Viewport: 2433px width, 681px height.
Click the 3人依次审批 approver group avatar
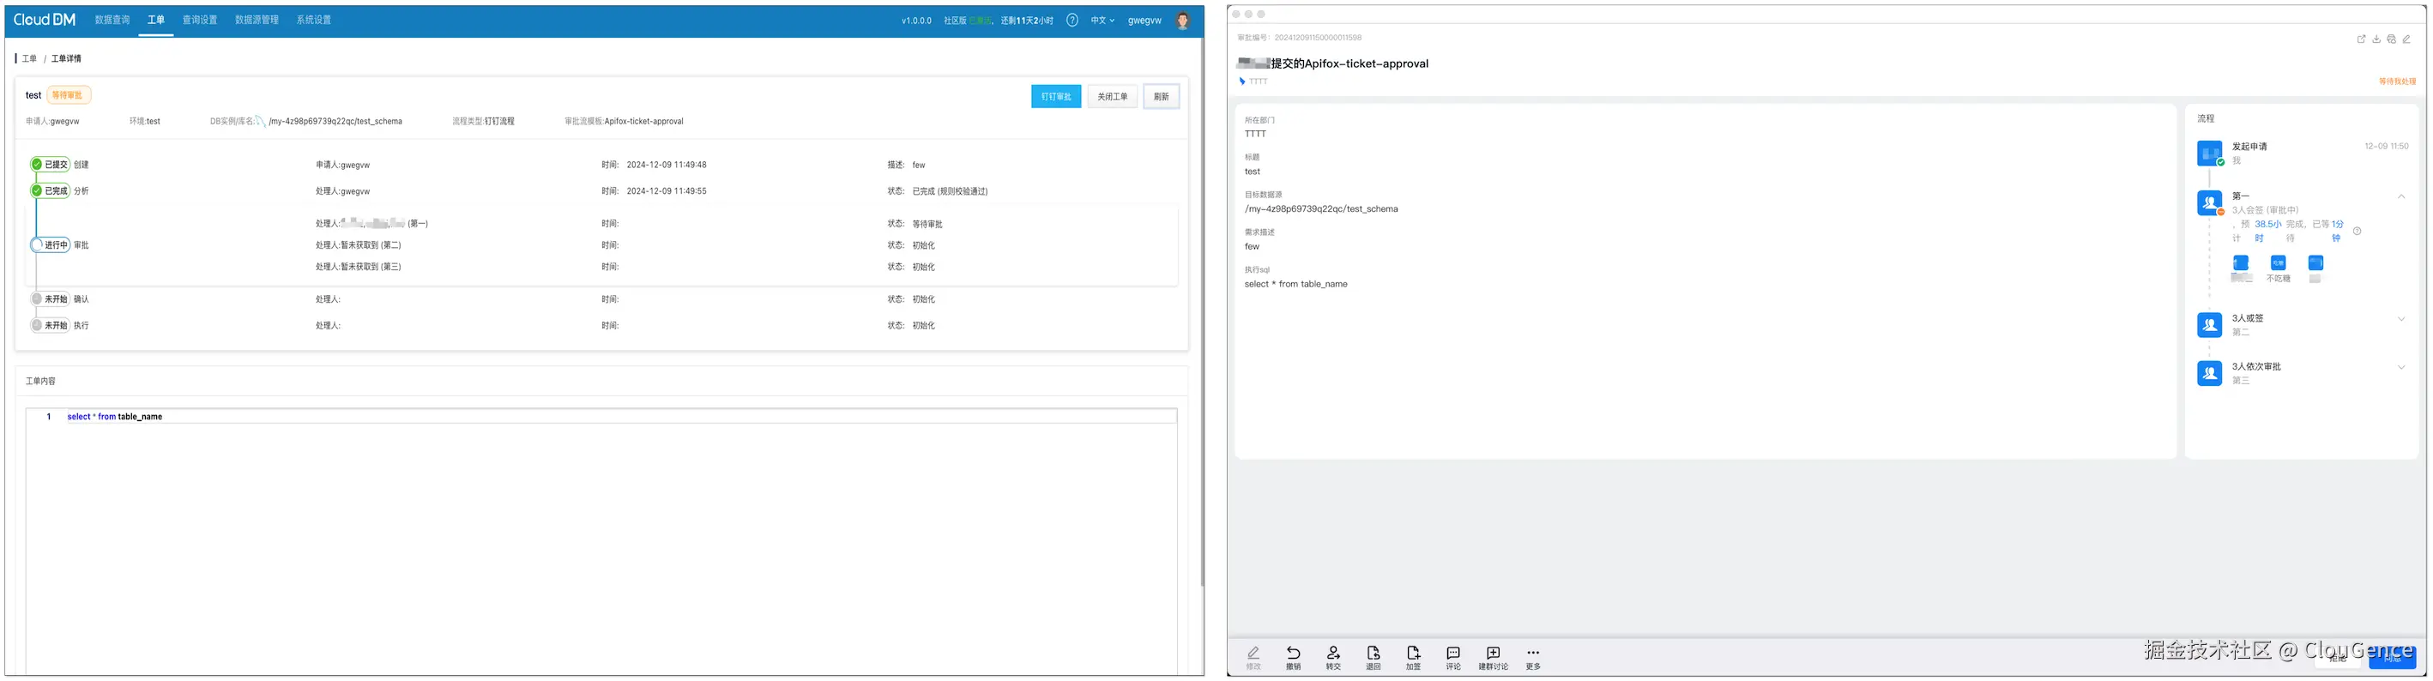(x=2209, y=373)
